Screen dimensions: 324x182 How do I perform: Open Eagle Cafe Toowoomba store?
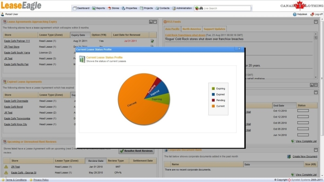(17, 119)
